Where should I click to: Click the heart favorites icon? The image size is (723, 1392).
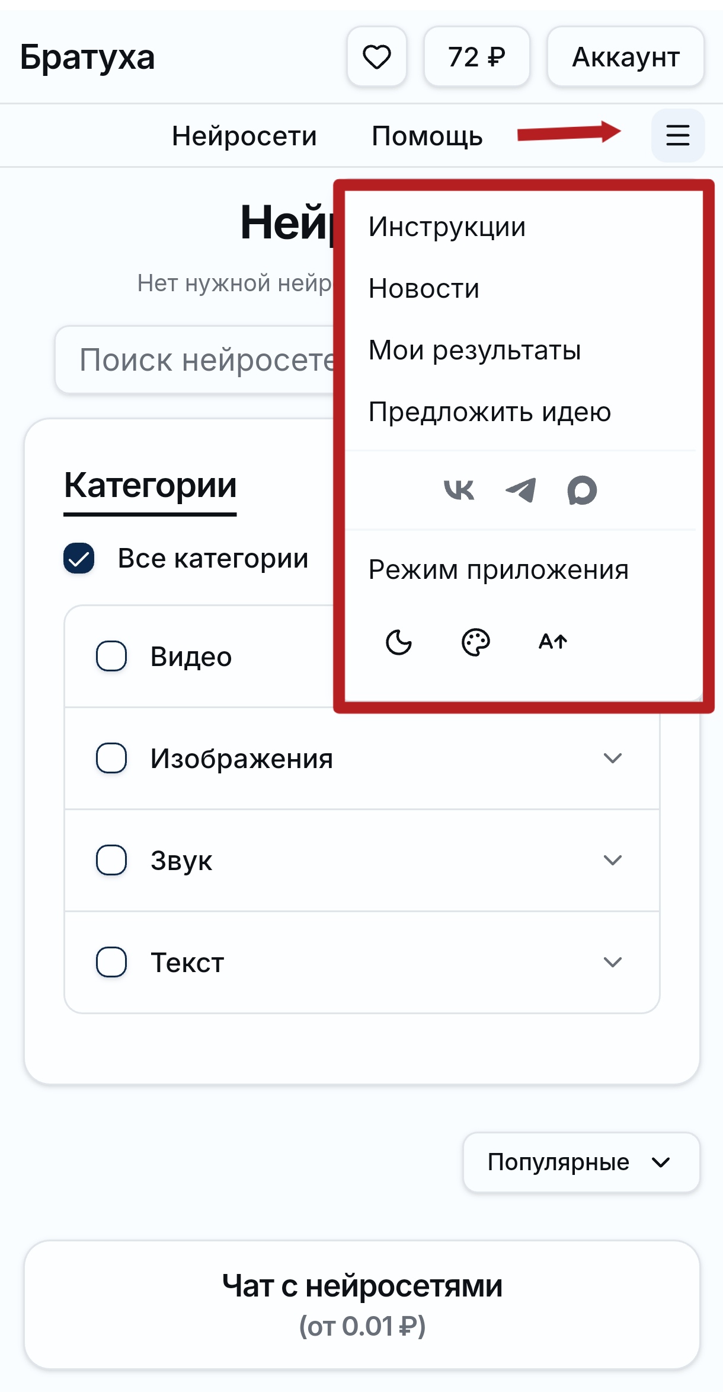tap(377, 57)
